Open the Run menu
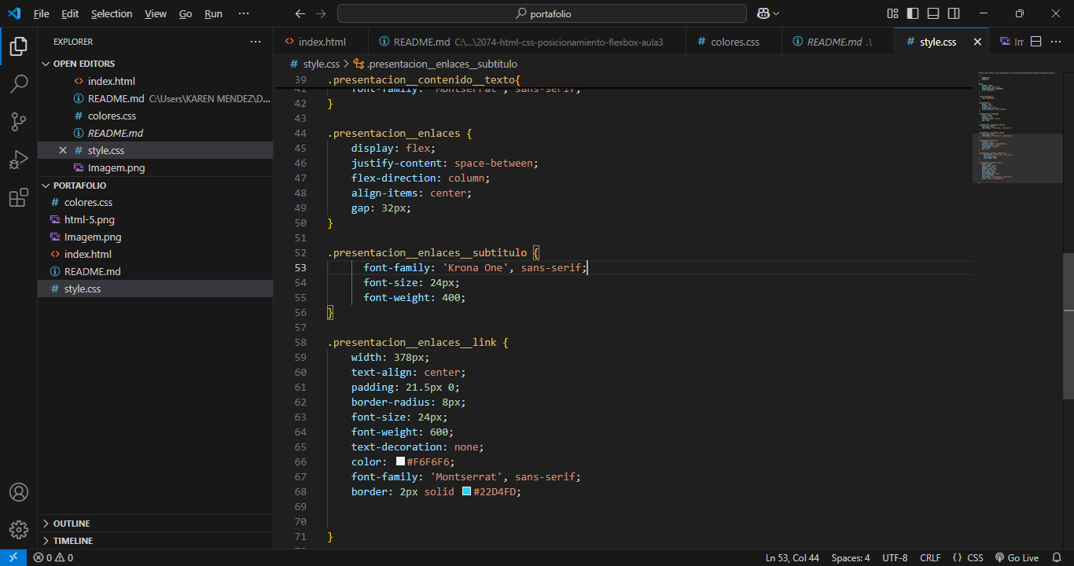The height and width of the screenshot is (566, 1074). coord(213,13)
